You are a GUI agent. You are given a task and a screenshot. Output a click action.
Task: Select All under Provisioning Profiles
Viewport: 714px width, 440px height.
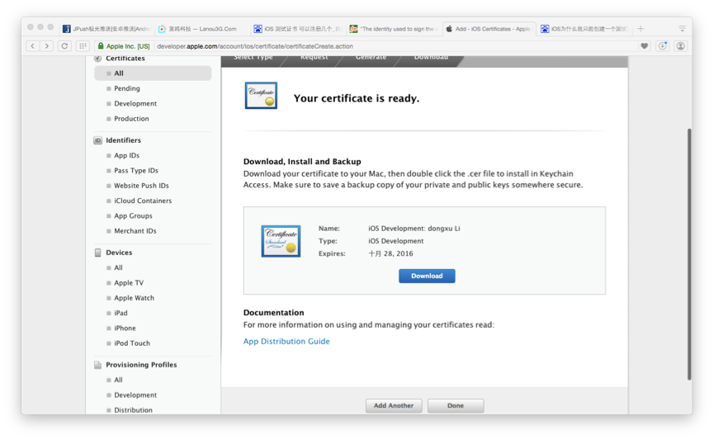118,380
